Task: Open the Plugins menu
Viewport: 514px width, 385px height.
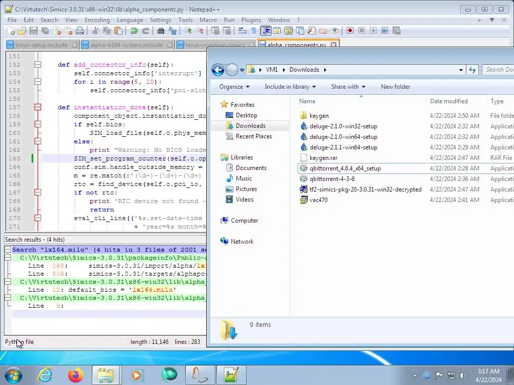Action: pos(251,20)
